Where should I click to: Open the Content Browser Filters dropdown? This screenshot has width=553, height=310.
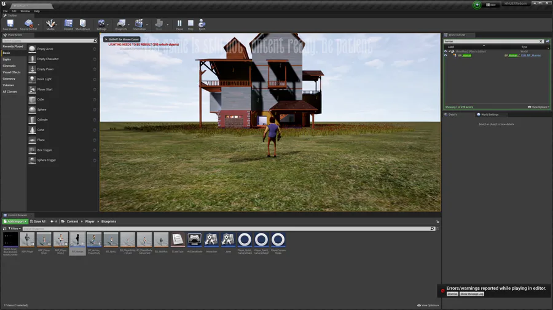click(13, 229)
